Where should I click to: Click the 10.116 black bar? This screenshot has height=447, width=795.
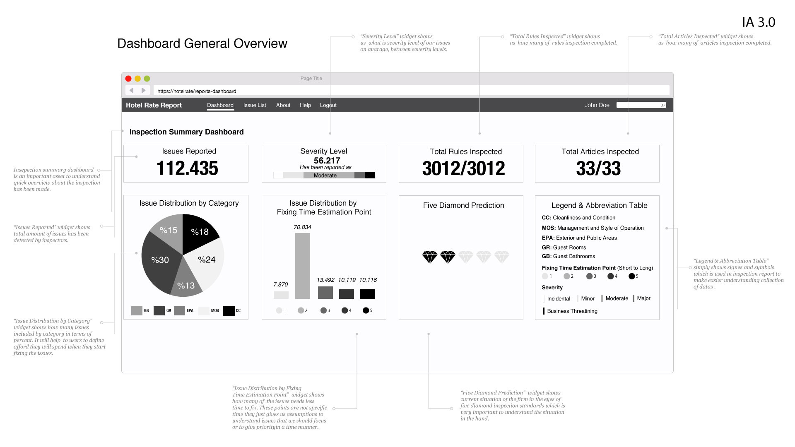click(368, 294)
